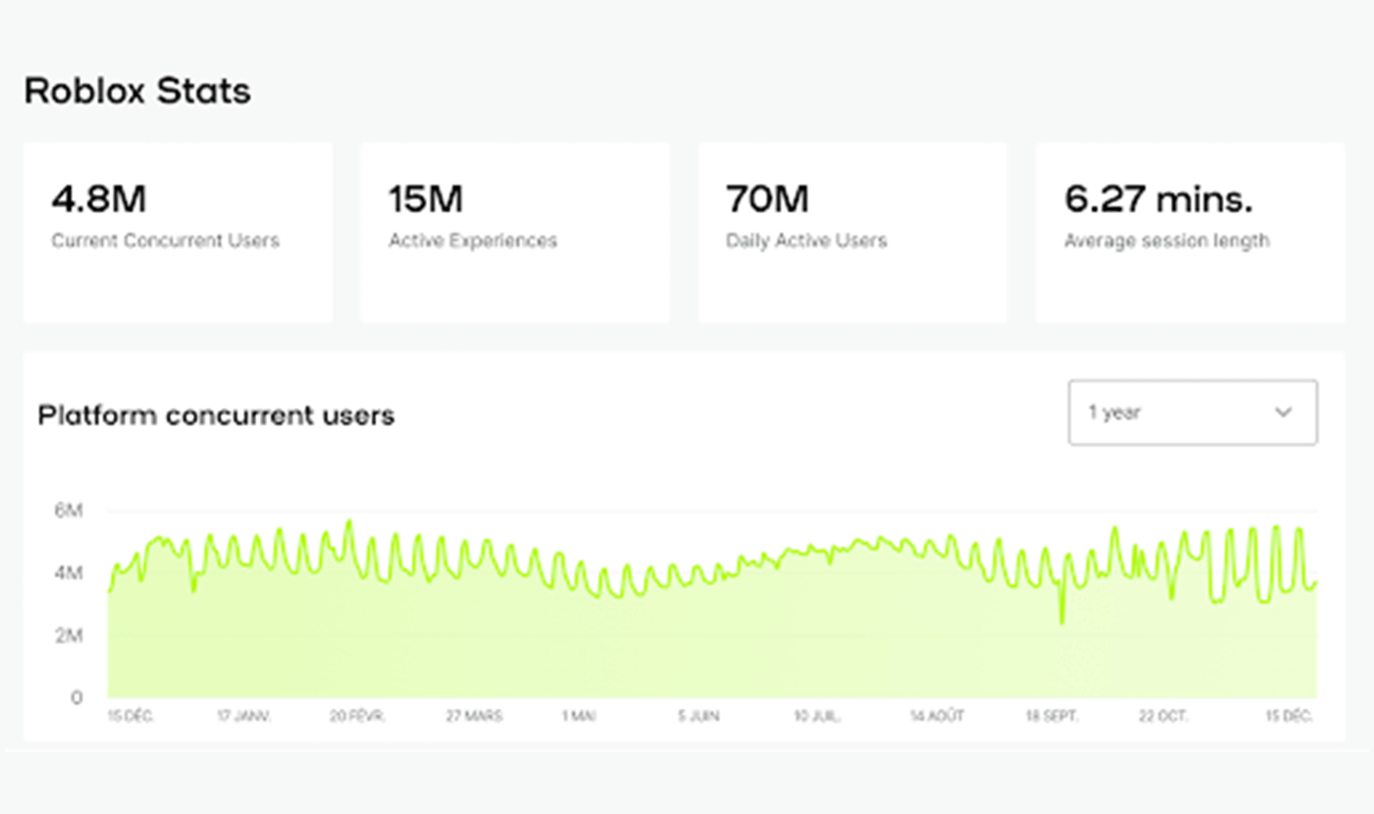Viewport: 1374px width, 814px height.
Task: Click the 2M y-axis label
Action: (x=69, y=636)
